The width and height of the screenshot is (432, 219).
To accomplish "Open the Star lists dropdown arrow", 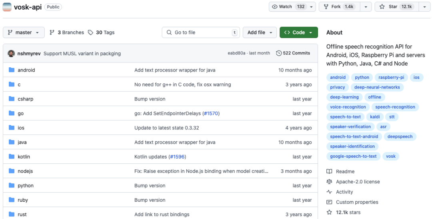I will coord(424,7).
